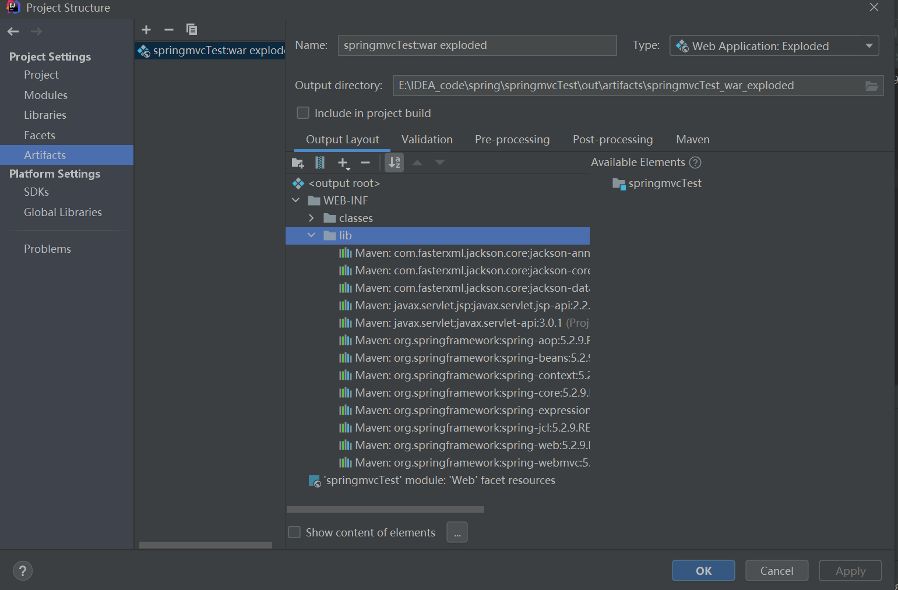Add a new artifact with plus icon
The height and width of the screenshot is (590, 898).
click(146, 30)
